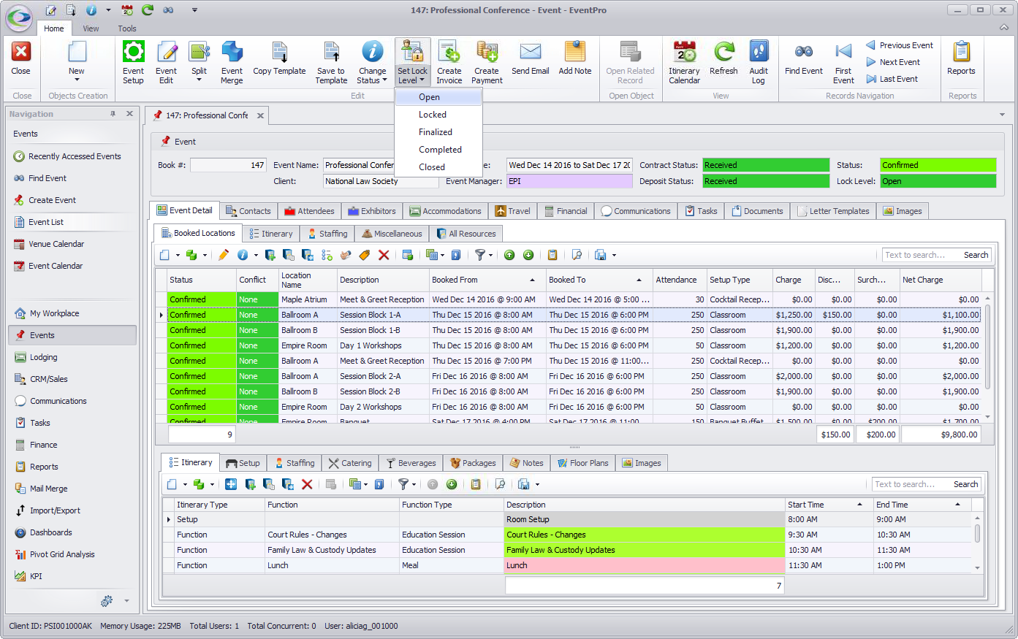Go to First Event record
Viewport: 1018px width, 639px height.
pyautogui.click(x=843, y=63)
